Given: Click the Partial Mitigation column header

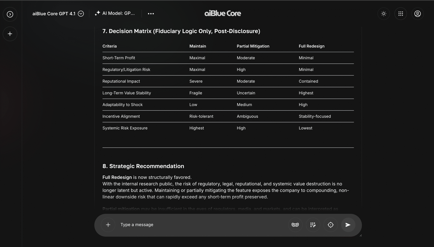Looking at the screenshot, I should coord(253,46).
